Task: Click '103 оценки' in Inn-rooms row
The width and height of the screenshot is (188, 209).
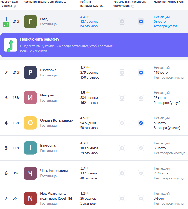Action: coord(89,148)
